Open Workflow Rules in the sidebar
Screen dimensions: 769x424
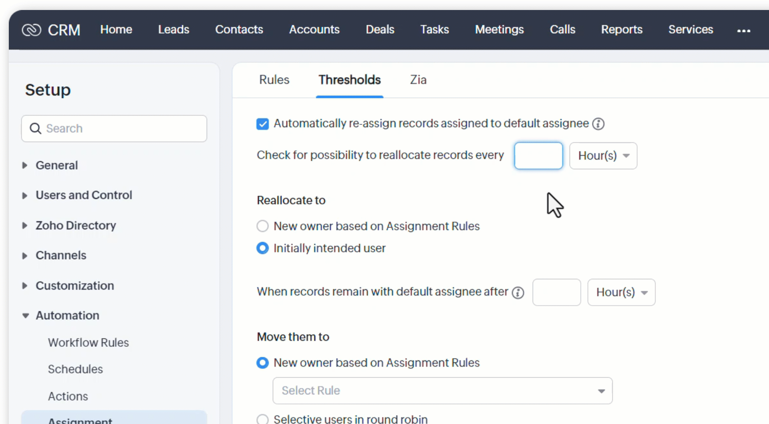coord(88,343)
